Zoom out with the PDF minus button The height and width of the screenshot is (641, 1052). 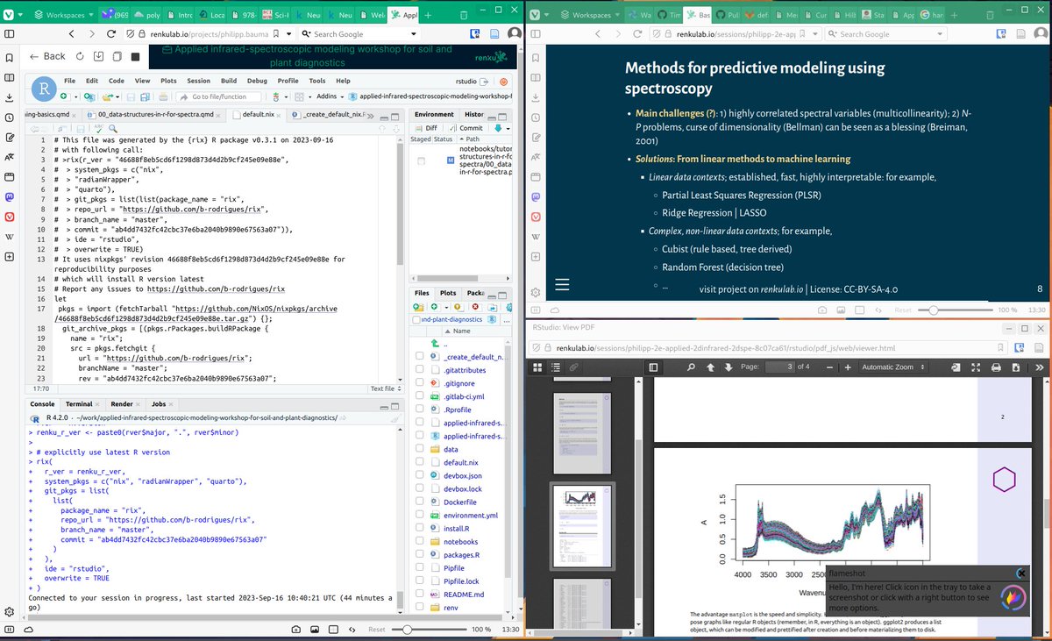pos(829,367)
